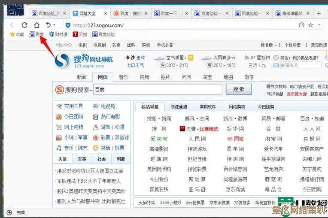This screenshot has height=218, width=328.
Task: Go to the browser home page icon
Action: point(36,25)
